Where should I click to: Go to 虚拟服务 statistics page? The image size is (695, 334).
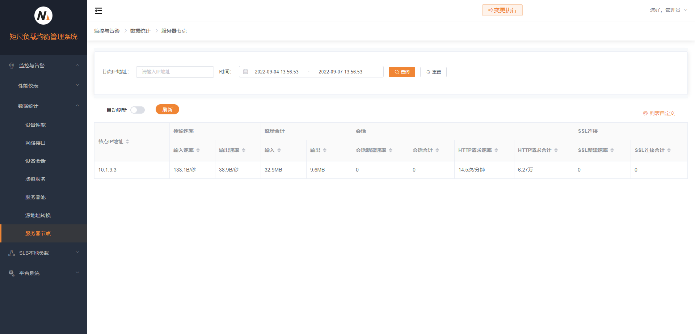tap(35, 179)
